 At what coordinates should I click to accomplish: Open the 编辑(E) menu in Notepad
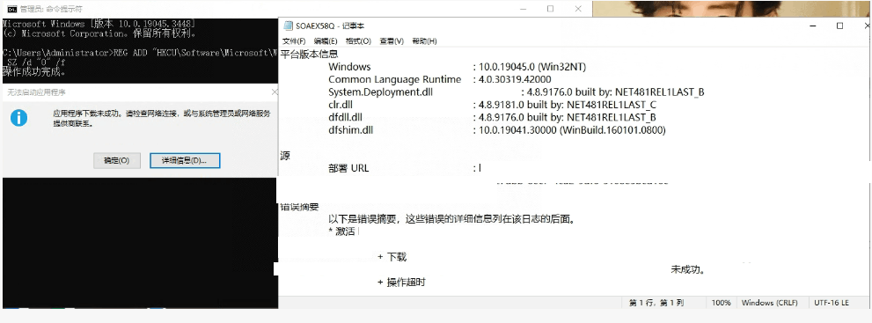(x=326, y=41)
